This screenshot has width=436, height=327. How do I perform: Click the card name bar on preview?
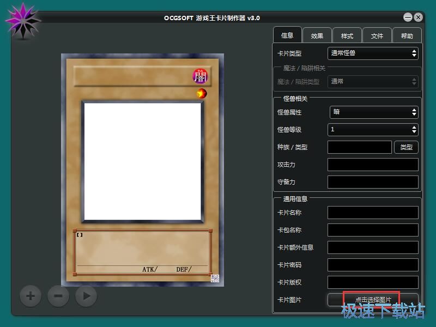pos(142,76)
